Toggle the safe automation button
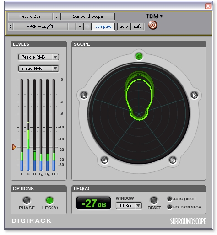Image resolution: width=217 pixels, height=235 pixels. (137, 27)
